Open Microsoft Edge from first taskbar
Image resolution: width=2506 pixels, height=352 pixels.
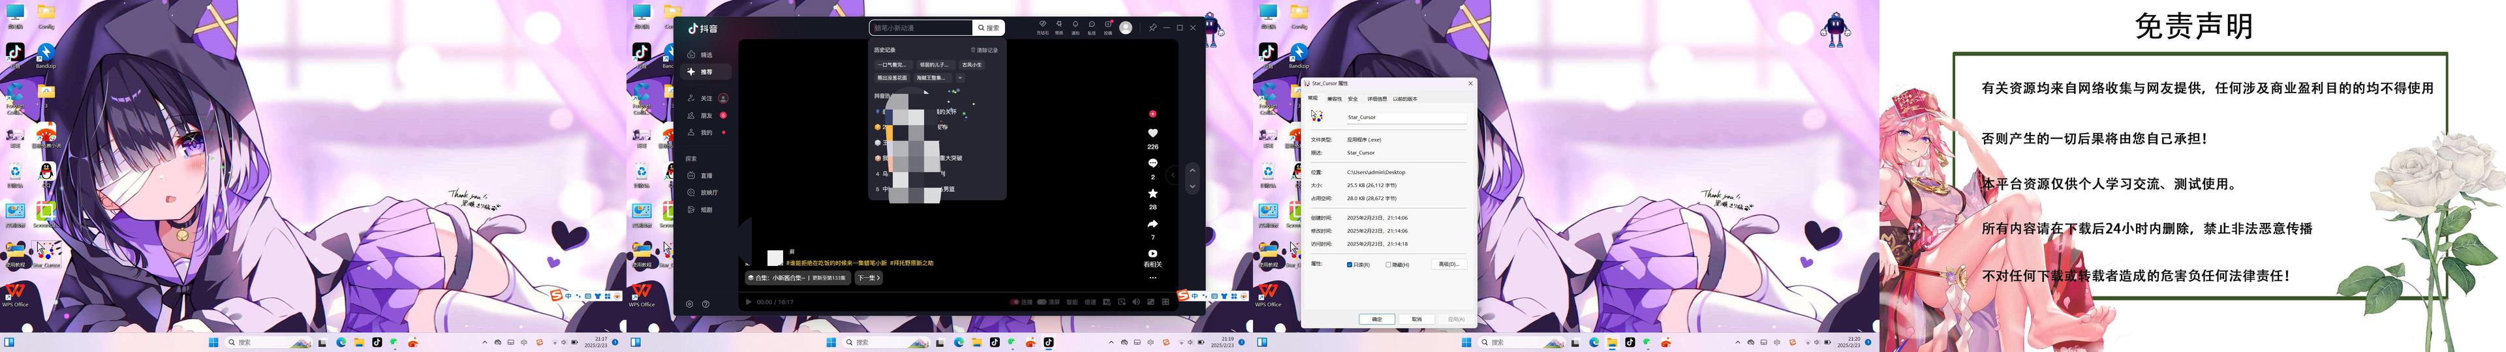pos(341,342)
